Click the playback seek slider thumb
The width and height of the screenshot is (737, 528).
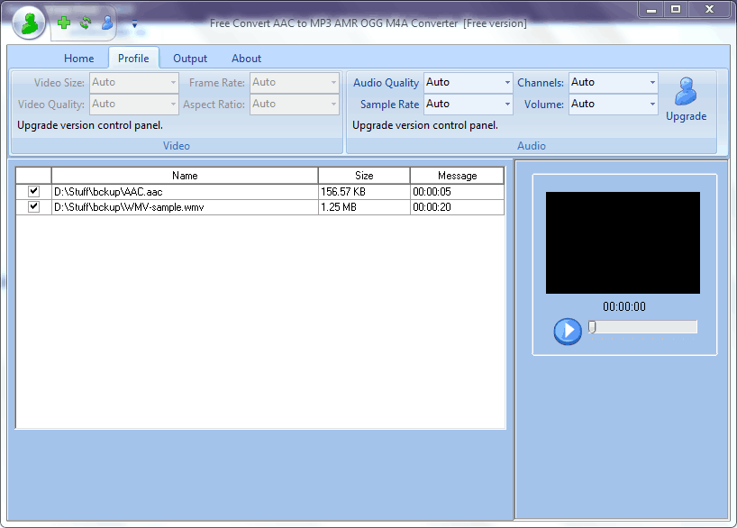[592, 327]
